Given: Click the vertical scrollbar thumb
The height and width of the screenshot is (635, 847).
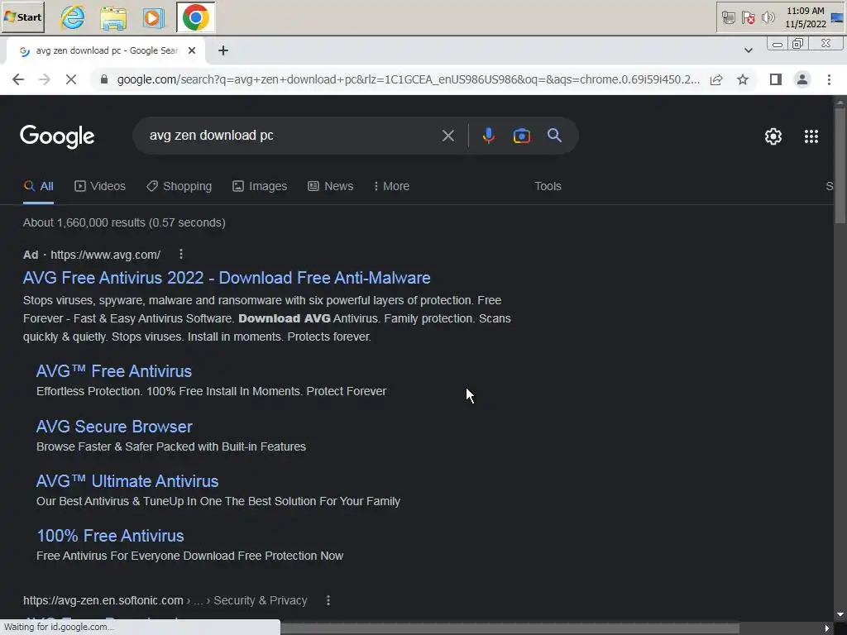Looking at the screenshot, I should coord(840,165).
